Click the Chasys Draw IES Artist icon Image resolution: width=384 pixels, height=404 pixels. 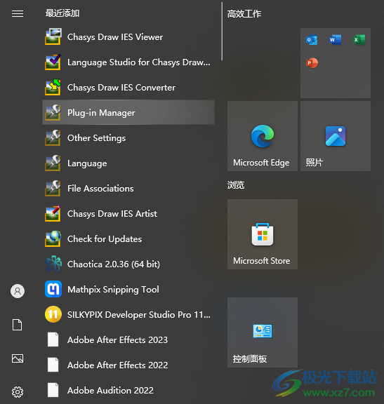[x=53, y=213]
